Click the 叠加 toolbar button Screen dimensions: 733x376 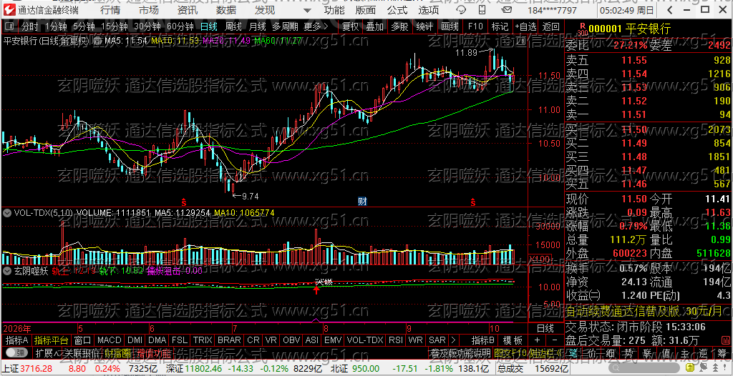click(x=375, y=26)
